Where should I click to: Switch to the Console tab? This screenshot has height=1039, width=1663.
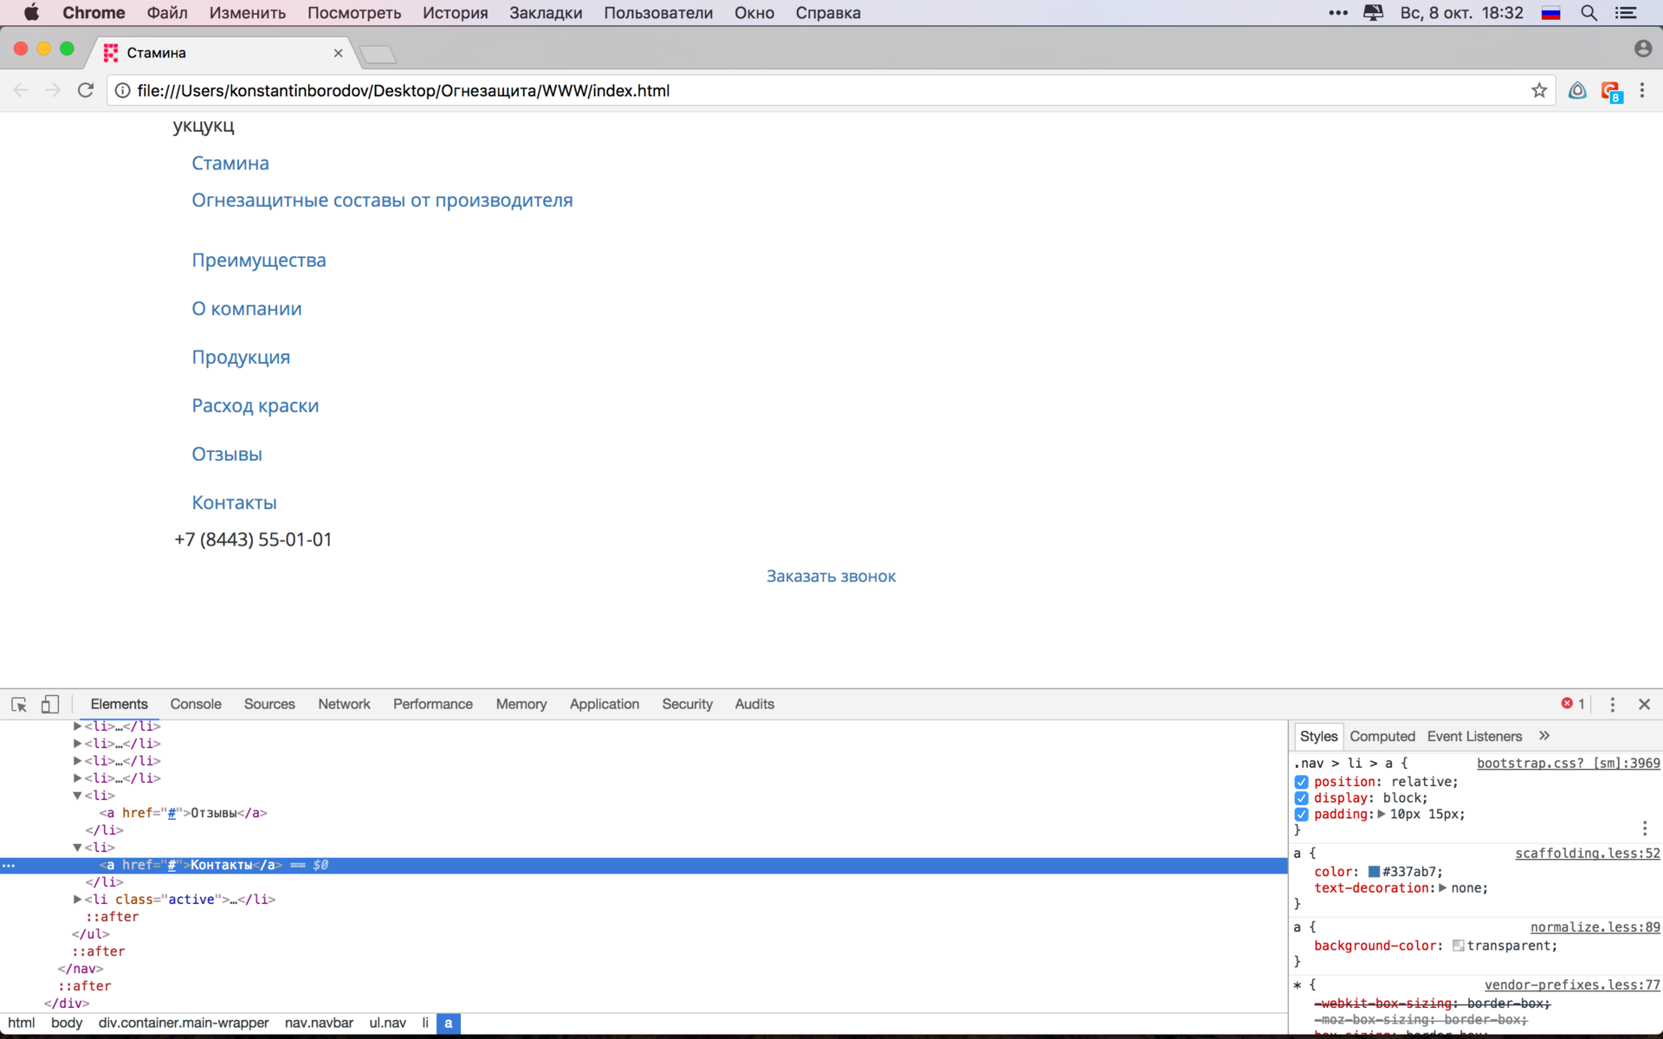[196, 704]
